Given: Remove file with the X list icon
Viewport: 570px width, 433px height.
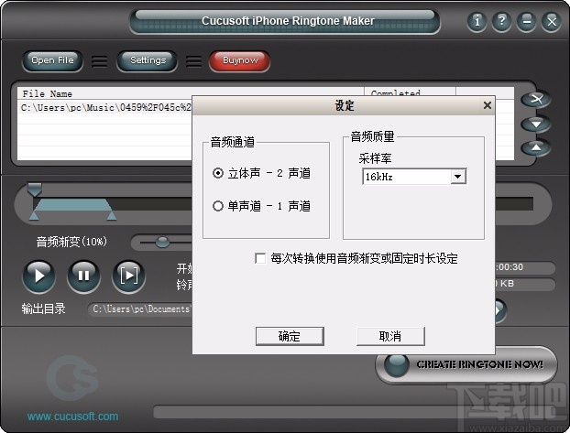Looking at the screenshot, I should click(536, 100).
